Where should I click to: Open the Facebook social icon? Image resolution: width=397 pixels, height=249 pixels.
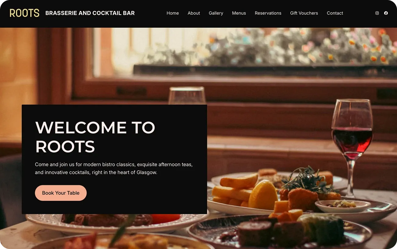(386, 13)
